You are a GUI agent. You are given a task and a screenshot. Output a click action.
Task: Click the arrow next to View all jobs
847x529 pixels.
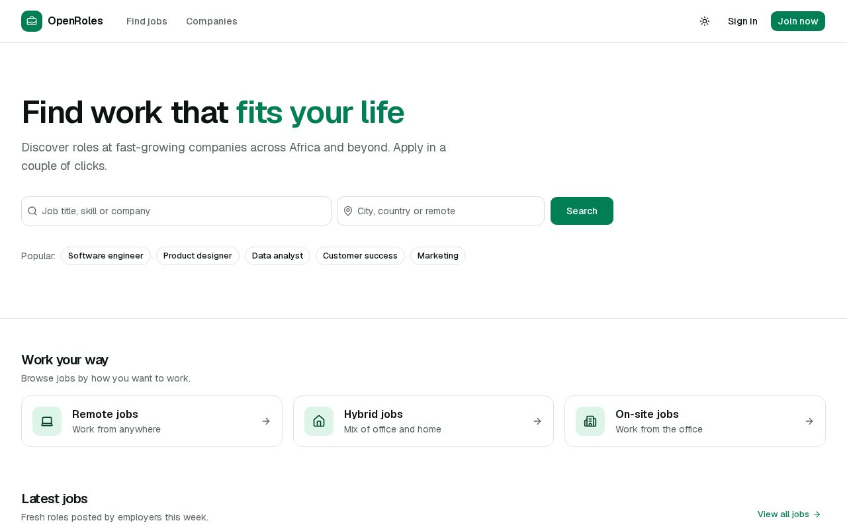click(817, 514)
